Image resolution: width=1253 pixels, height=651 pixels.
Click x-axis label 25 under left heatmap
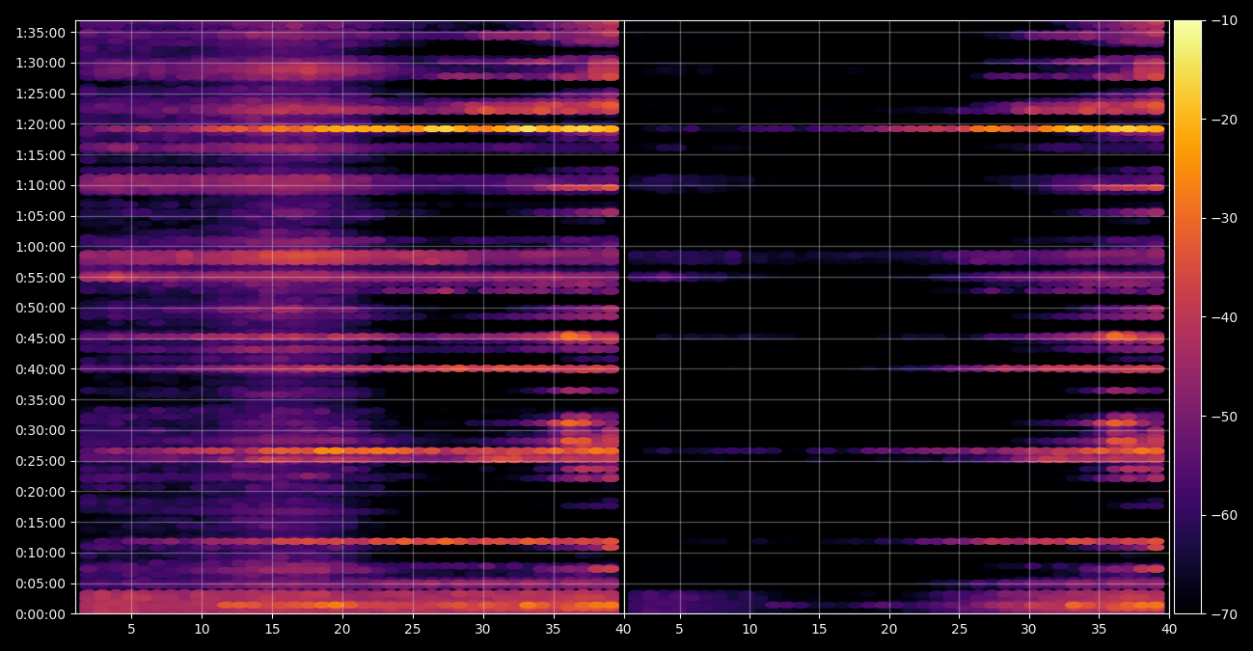point(413,630)
